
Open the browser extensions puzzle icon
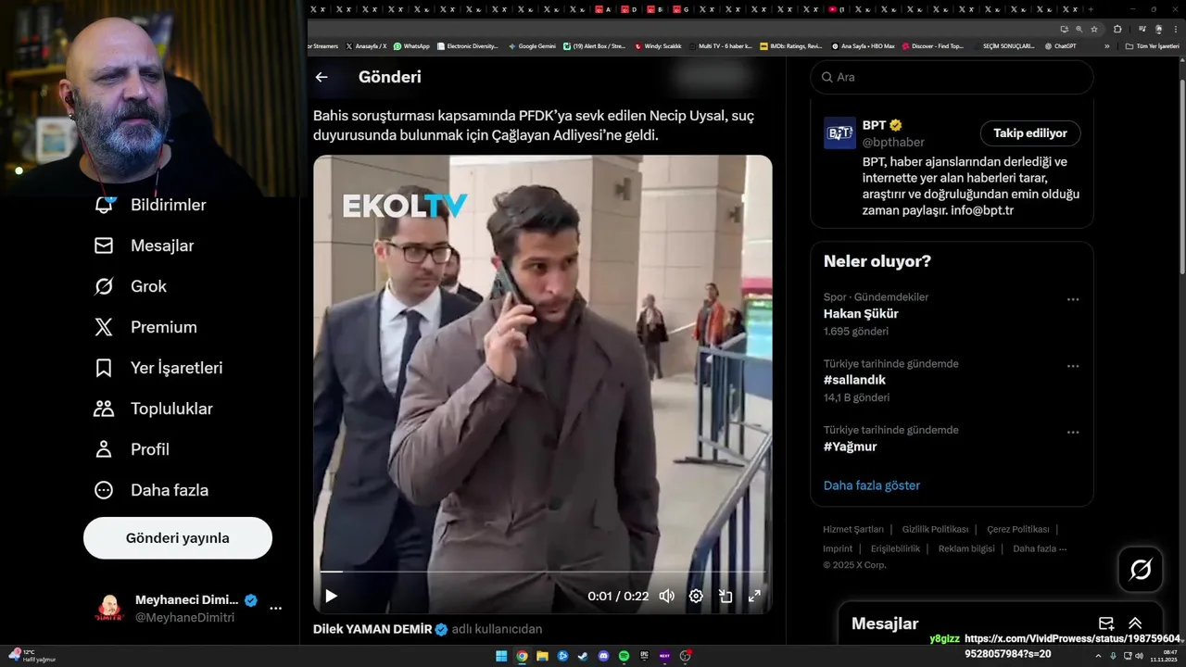(1117, 29)
